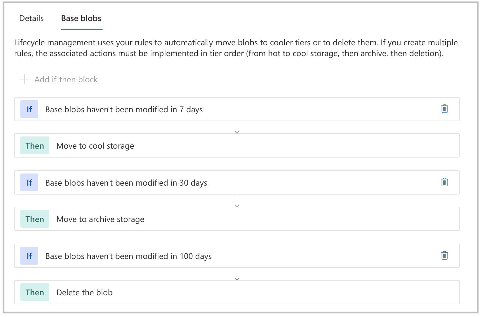Click the Then badge beside Delete the blob
The width and height of the screenshot is (481, 317).
[x=35, y=292]
